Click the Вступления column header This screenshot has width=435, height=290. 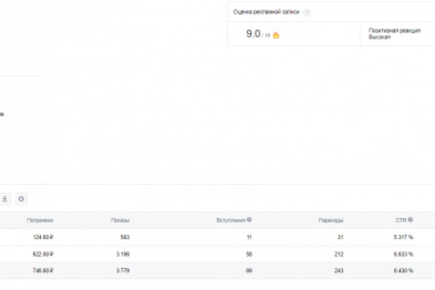[231, 221]
